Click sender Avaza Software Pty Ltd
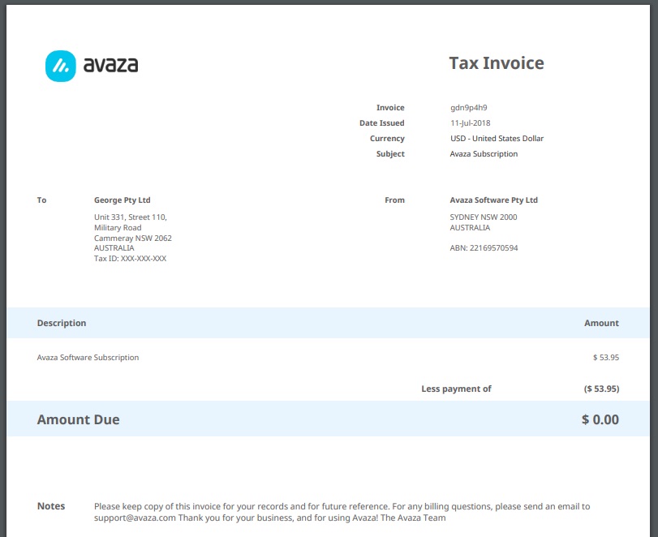658x537 pixels. coord(493,200)
